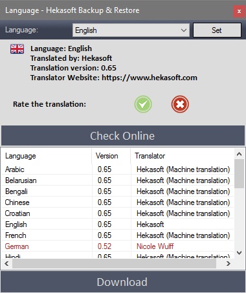Click the red cross rating icon
Image resolution: width=246 pixels, height=293 pixels.
[180, 104]
